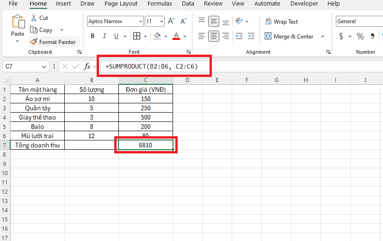Click the Orientation angled text icon
The image size is (383, 241).
[239, 21]
